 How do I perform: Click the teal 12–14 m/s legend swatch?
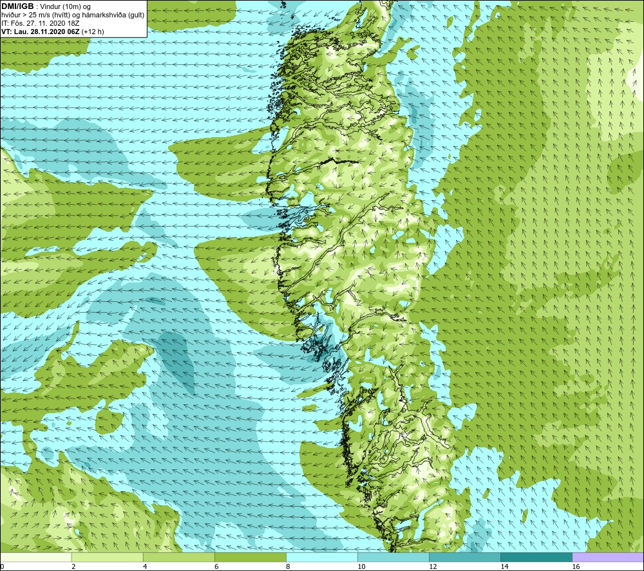click(x=464, y=557)
